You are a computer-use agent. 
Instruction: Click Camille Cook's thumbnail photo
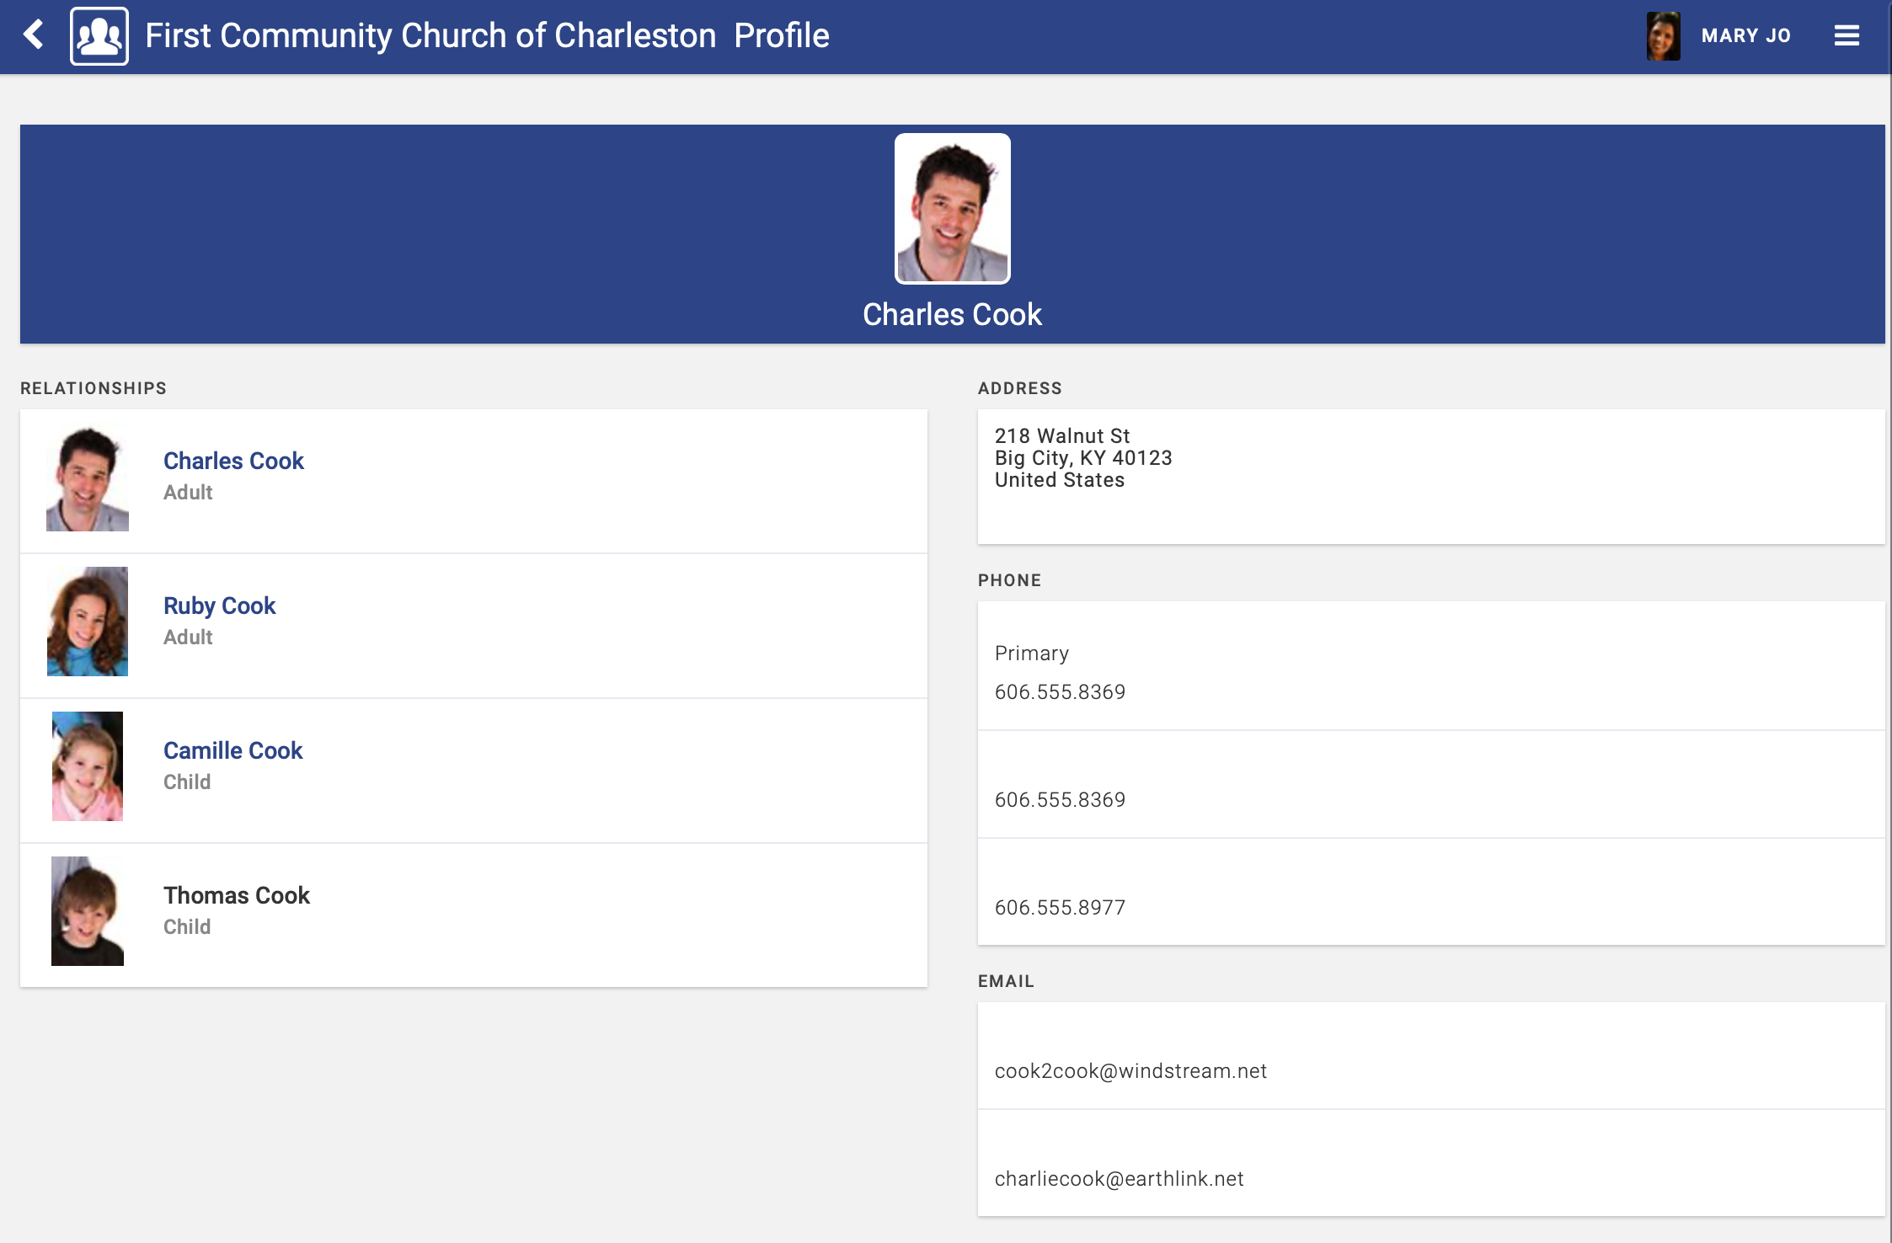pyautogui.click(x=88, y=766)
